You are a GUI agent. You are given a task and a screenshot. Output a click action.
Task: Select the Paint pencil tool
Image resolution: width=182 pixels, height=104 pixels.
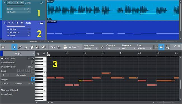[x=26, y=47]
